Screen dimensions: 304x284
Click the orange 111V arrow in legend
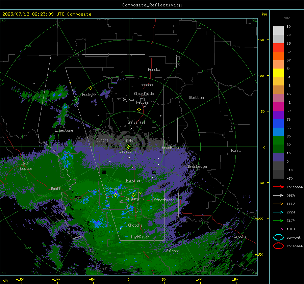pos(278,204)
